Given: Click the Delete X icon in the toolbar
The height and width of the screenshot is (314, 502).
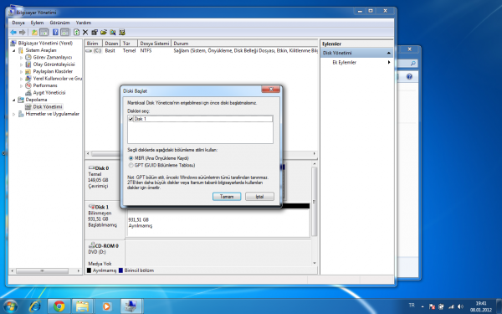Looking at the screenshot, I should 85,32.
